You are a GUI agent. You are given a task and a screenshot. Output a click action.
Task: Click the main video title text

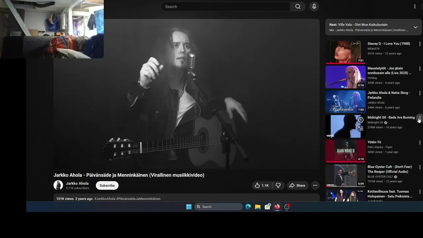click(x=129, y=175)
